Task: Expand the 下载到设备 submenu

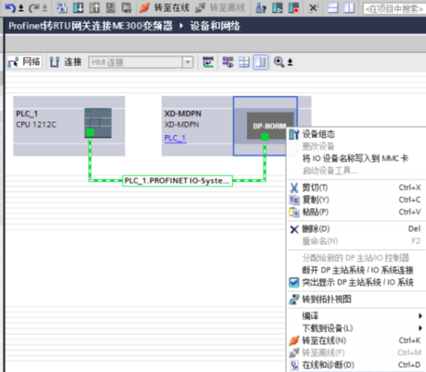Action: [x=360, y=328]
